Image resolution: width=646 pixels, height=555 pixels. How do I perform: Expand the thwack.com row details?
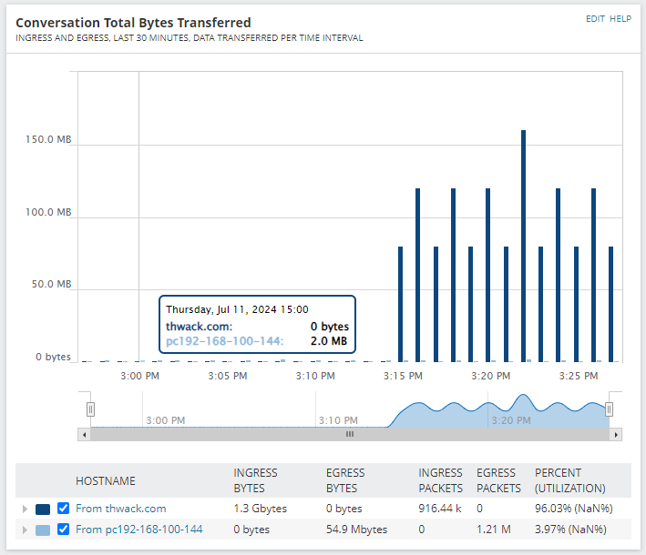pyautogui.click(x=25, y=510)
